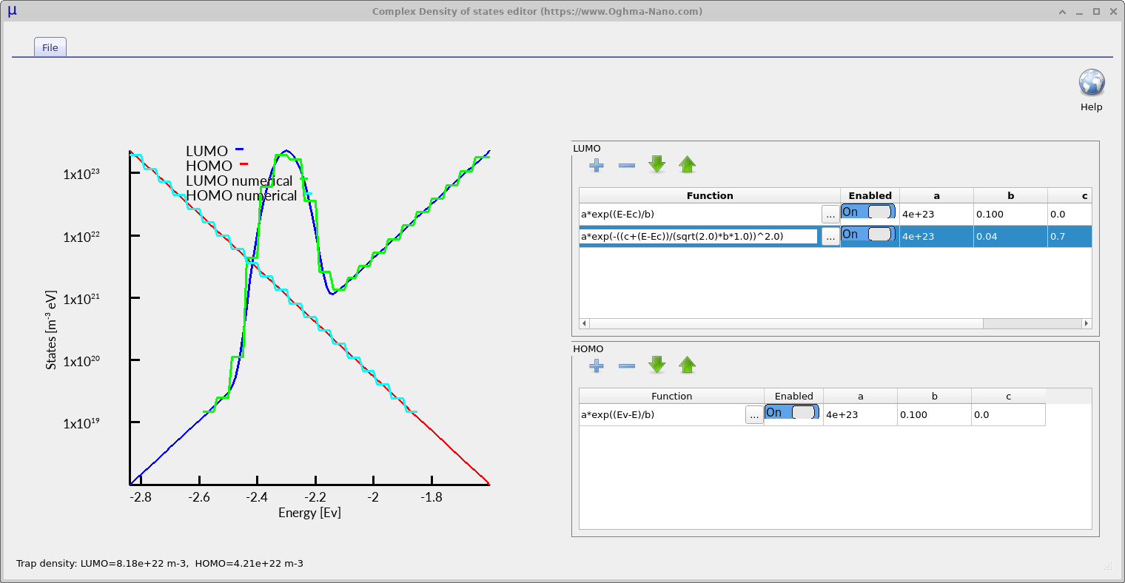This screenshot has height=583, width=1125.
Task: Move LUMO row down with green arrow
Action: click(x=657, y=165)
